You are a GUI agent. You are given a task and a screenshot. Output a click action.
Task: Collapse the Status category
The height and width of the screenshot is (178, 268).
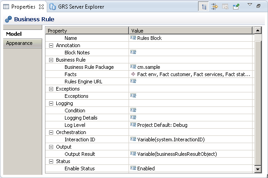[x=51, y=161]
